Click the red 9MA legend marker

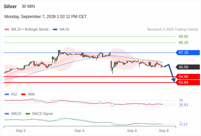tap(23, 95)
